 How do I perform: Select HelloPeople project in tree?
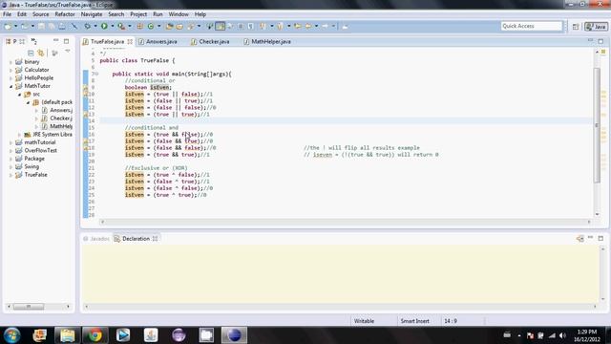click(38, 78)
